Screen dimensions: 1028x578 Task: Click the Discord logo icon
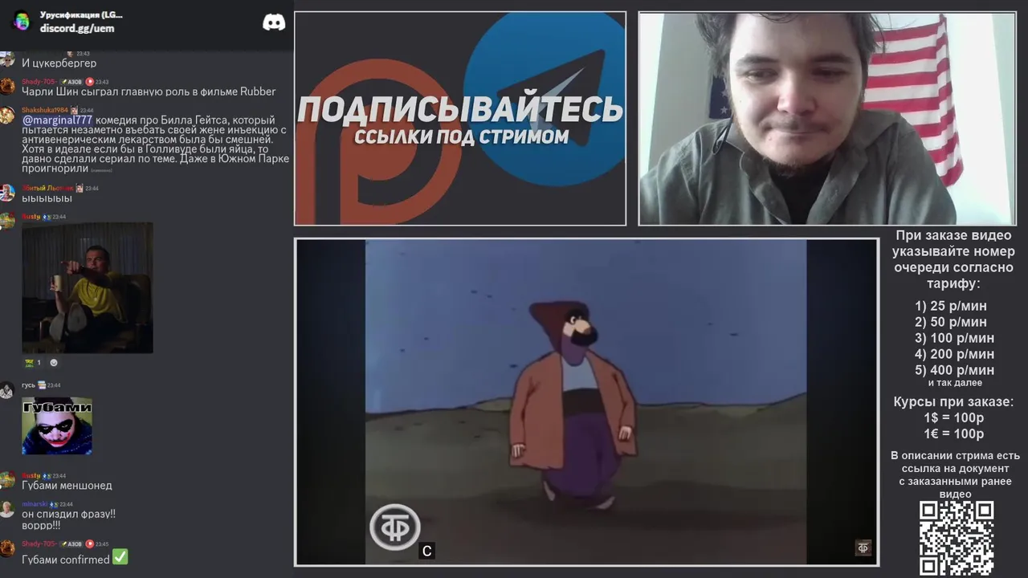[x=274, y=22]
